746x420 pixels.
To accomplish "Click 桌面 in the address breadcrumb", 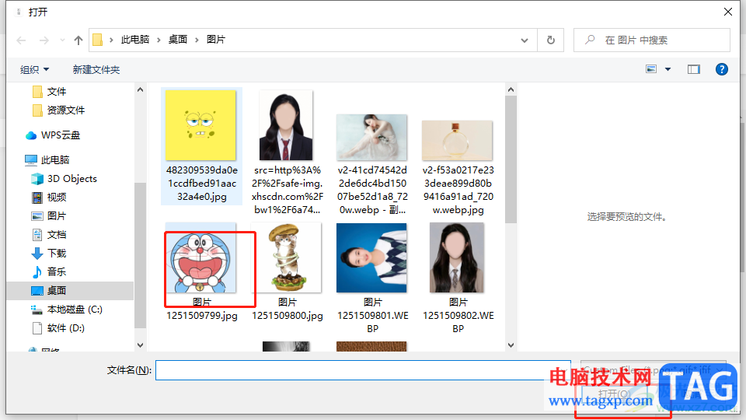I will tap(178, 40).
